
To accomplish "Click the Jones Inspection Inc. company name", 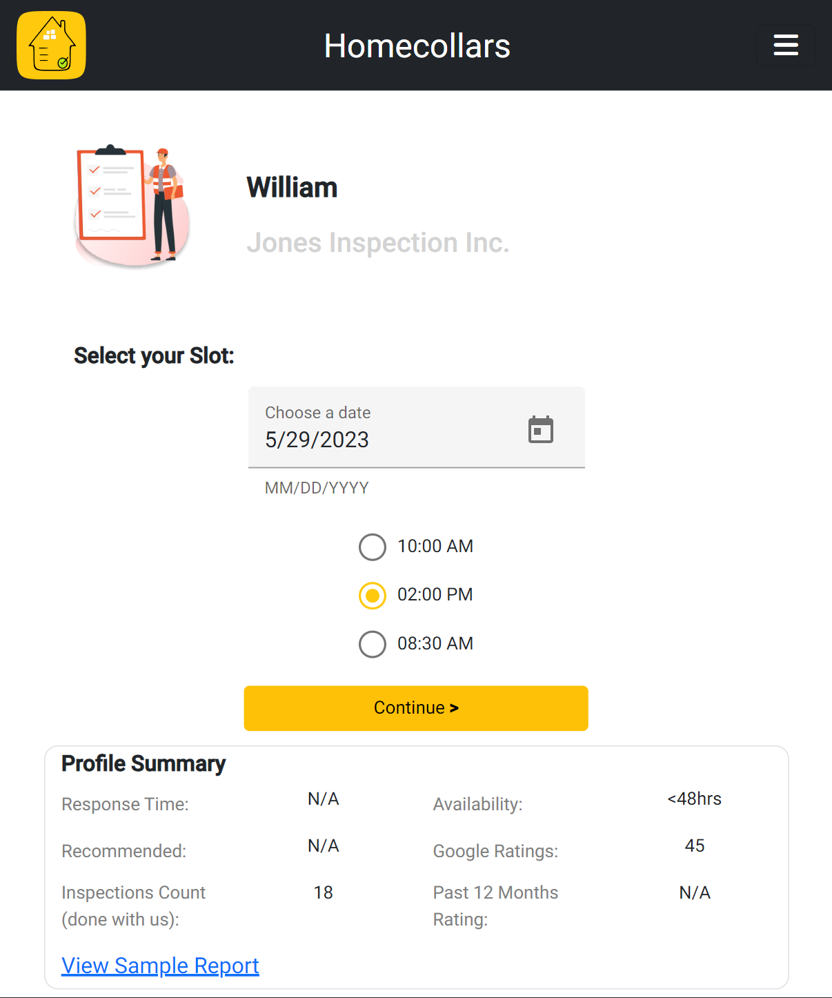I will [x=377, y=243].
